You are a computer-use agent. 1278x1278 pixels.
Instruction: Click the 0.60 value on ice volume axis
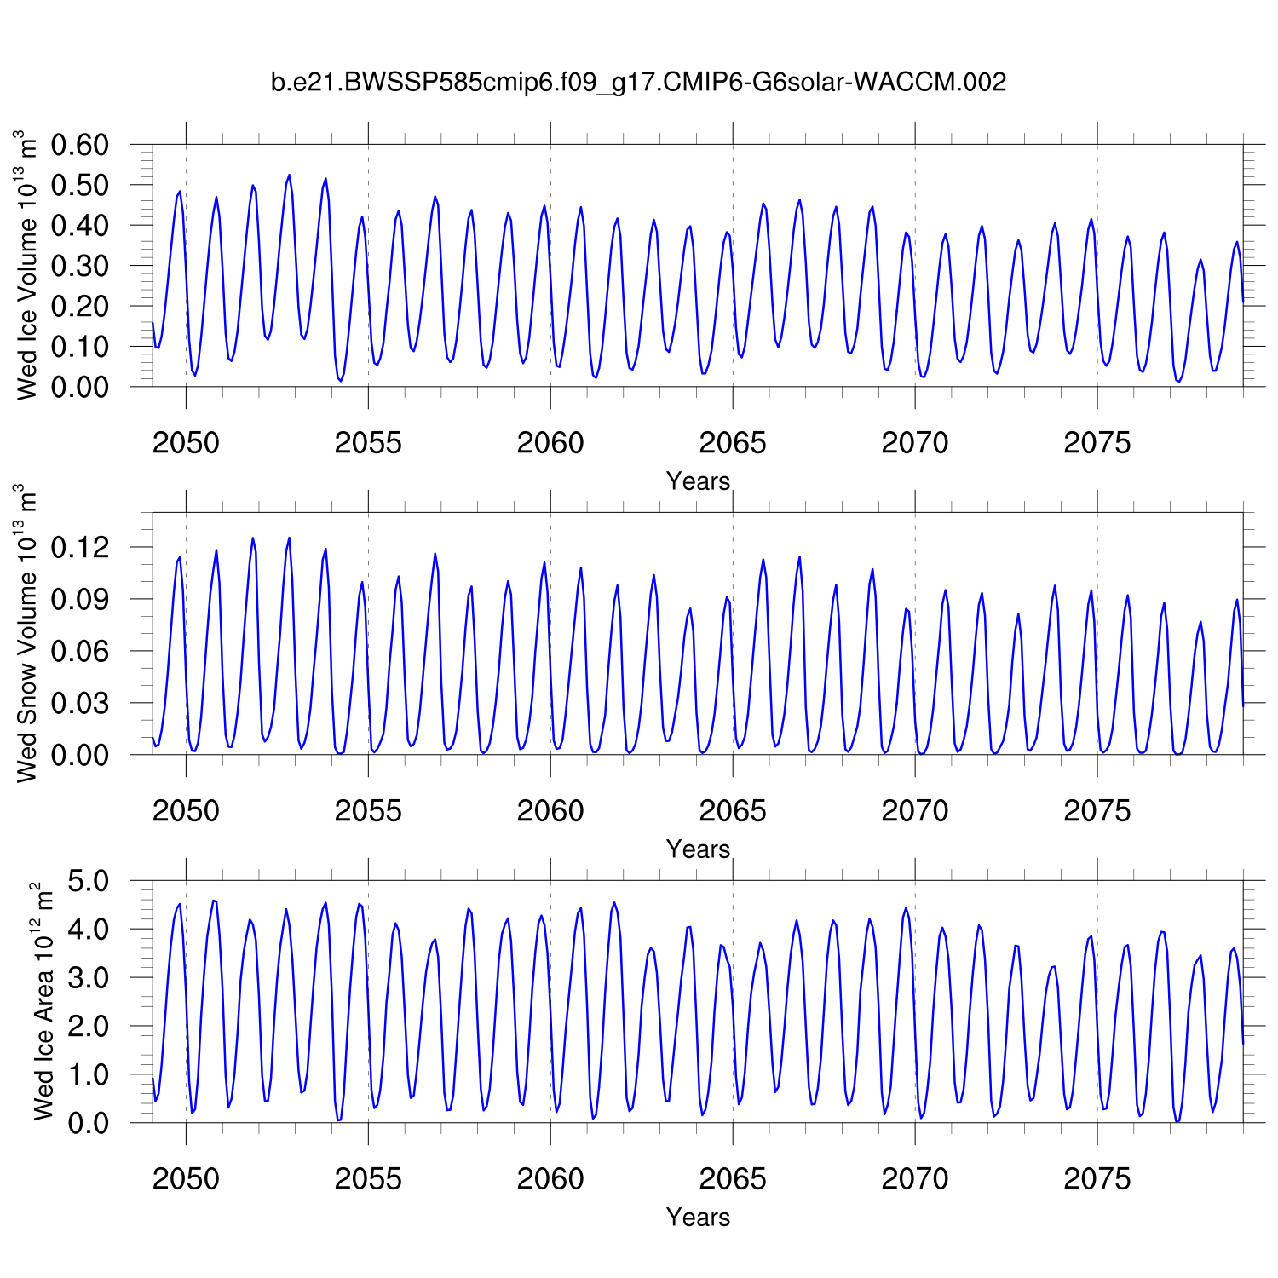click(x=80, y=145)
